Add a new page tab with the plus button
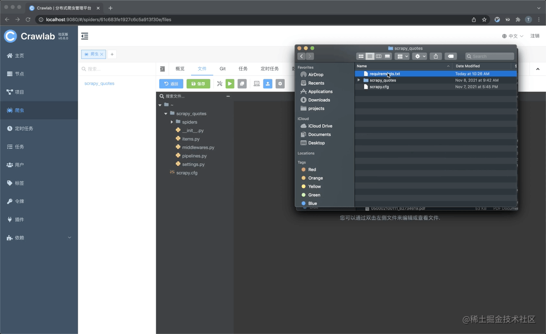The height and width of the screenshot is (334, 546). click(112, 54)
